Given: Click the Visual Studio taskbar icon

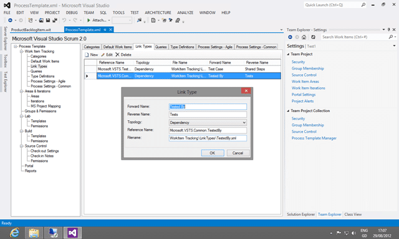Looking at the screenshot, I should [x=72, y=233].
